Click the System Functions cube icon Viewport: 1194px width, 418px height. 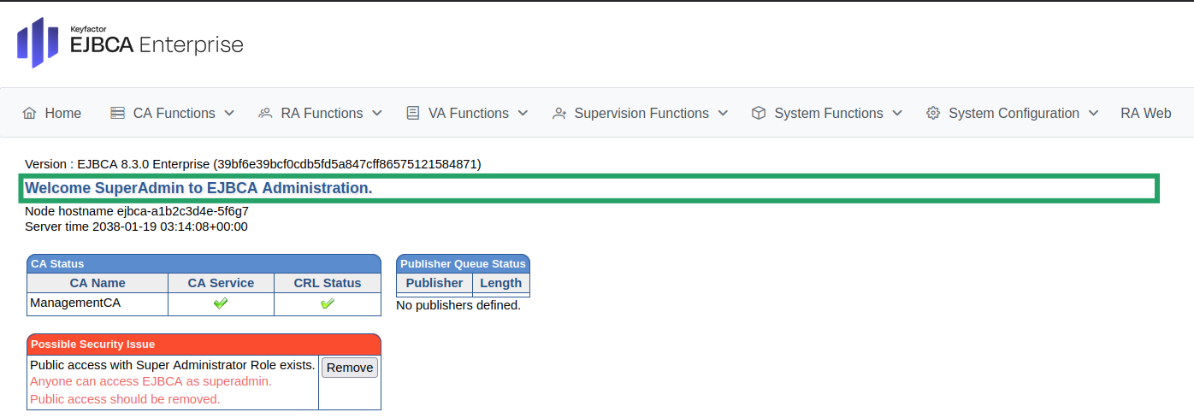coord(759,113)
